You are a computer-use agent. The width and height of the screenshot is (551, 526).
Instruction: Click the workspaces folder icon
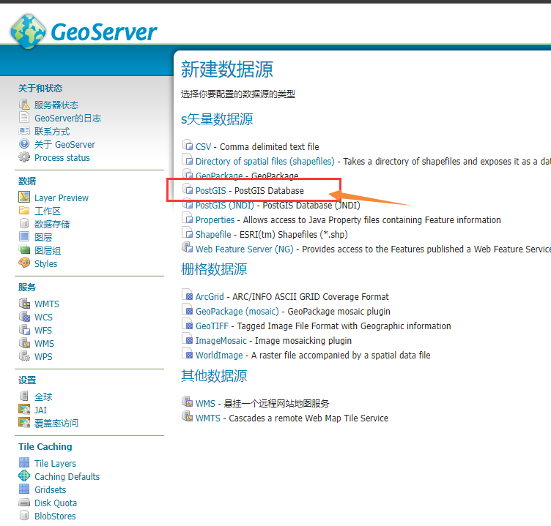(x=24, y=211)
